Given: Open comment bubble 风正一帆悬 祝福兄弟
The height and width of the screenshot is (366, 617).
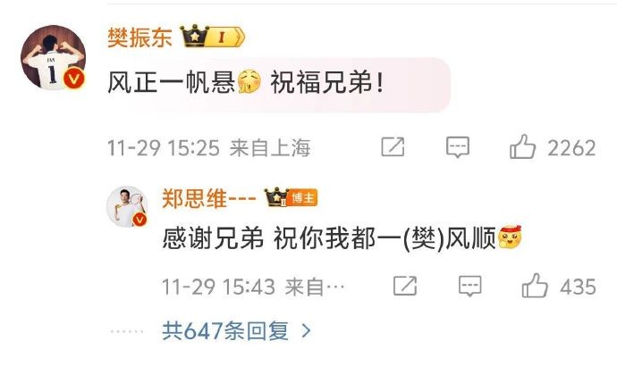Looking at the screenshot, I should 279,85.
